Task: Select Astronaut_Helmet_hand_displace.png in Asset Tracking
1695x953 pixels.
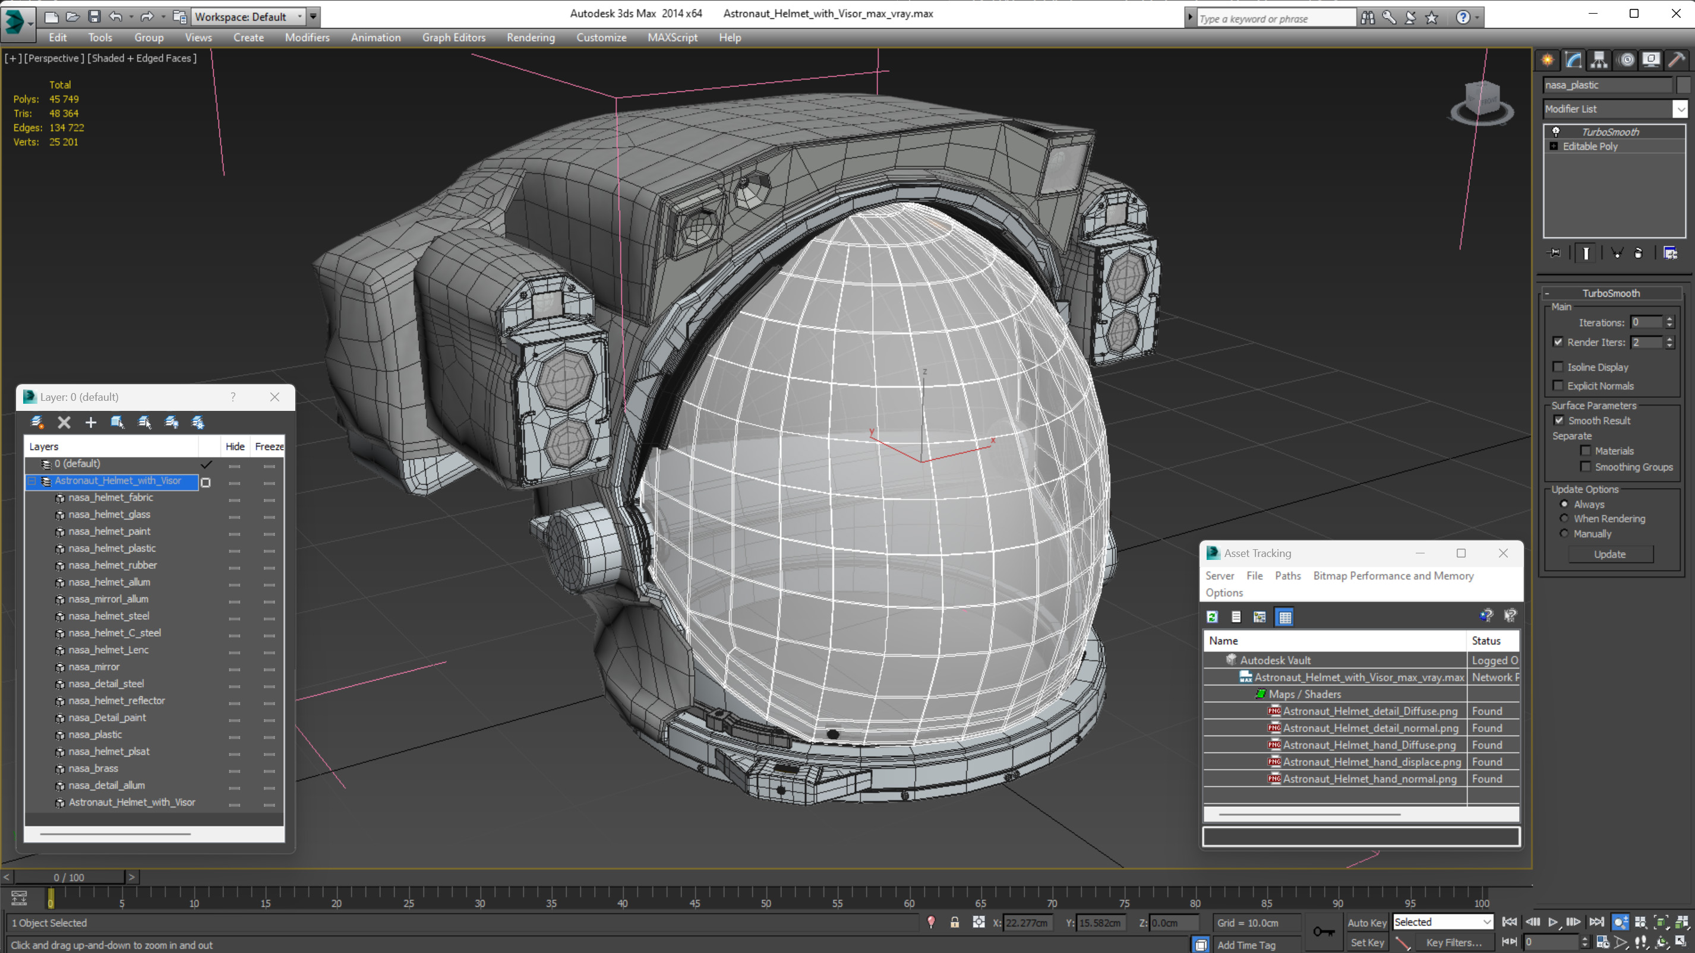Action: 1372,762
